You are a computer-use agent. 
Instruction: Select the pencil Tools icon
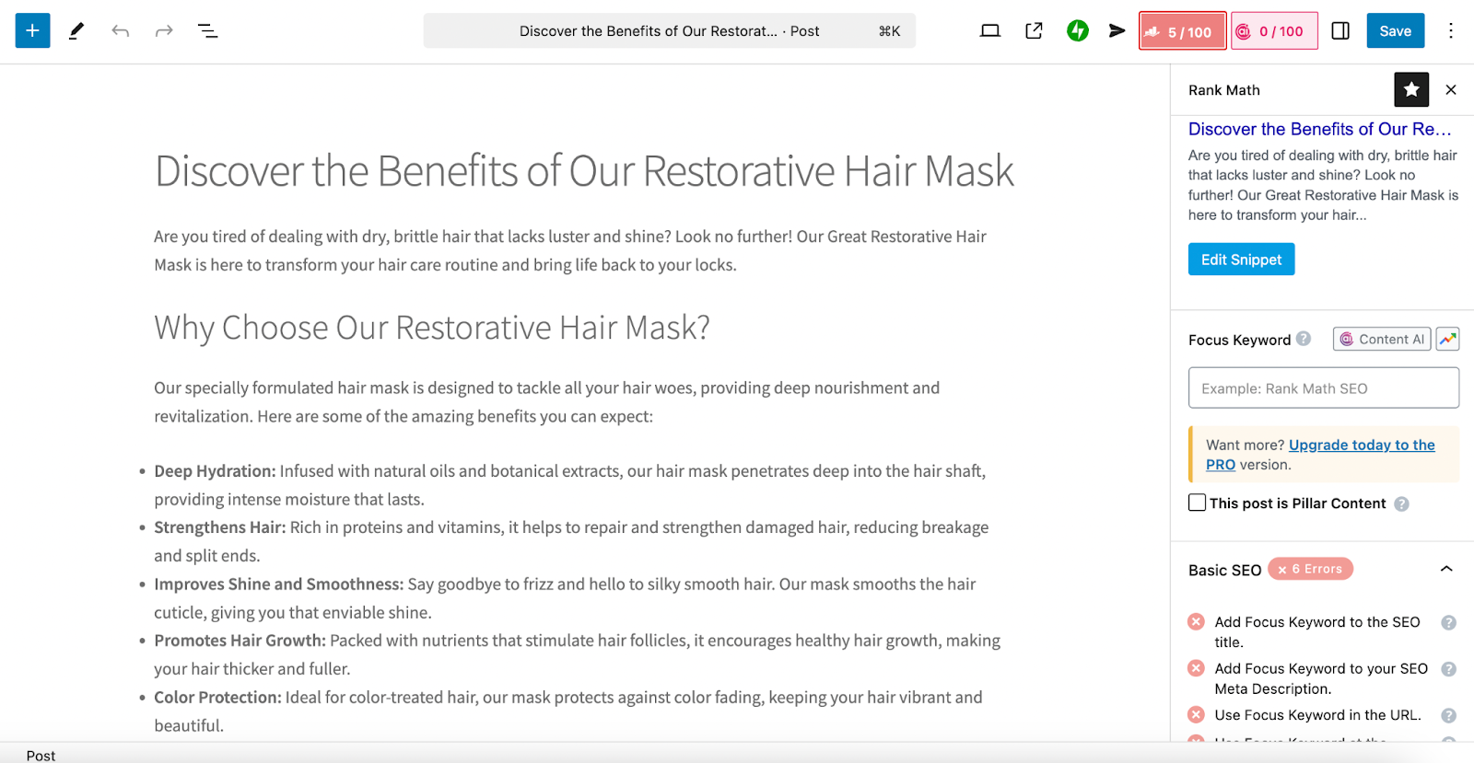coord(76,30)
